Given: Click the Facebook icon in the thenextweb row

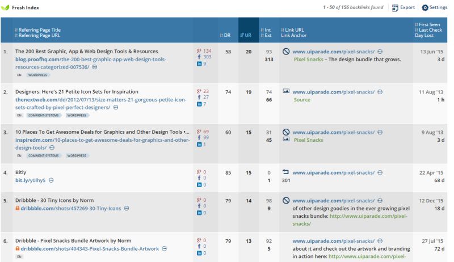Looking at the screenshot, I should tap(199, 98).
